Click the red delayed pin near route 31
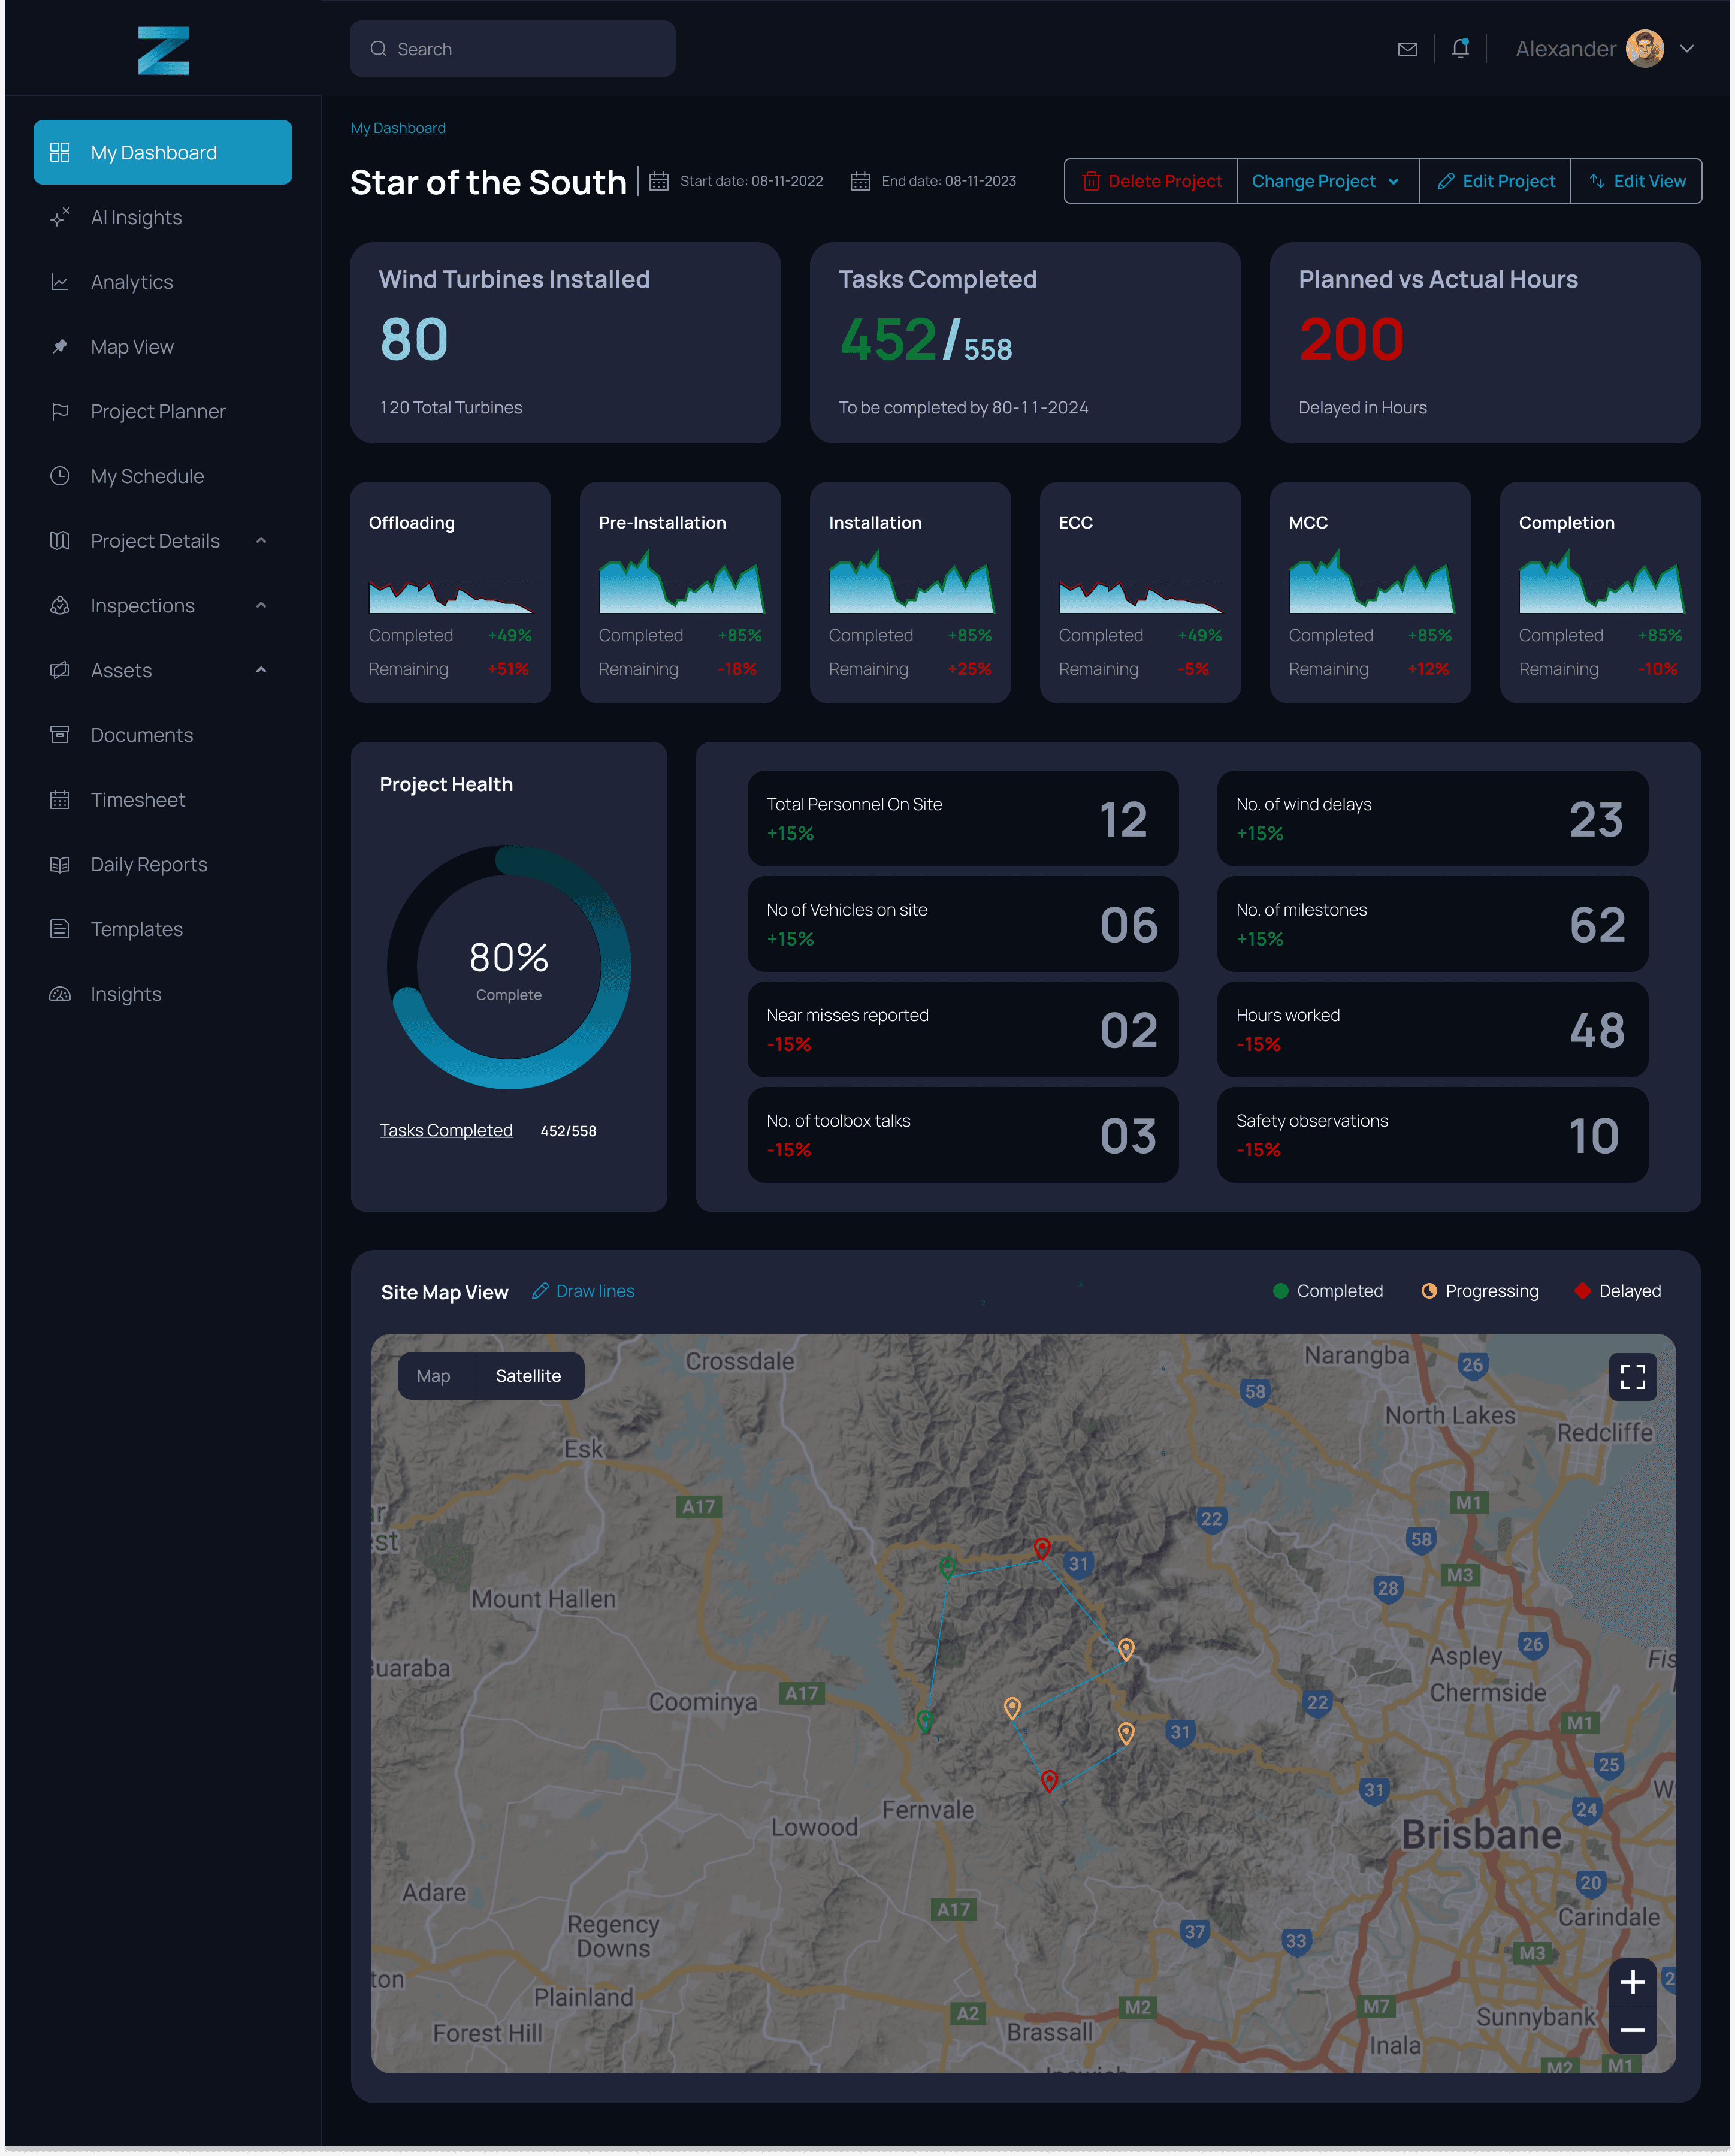Viewport: 1735px width, 2156px height. (1041, 1549)
